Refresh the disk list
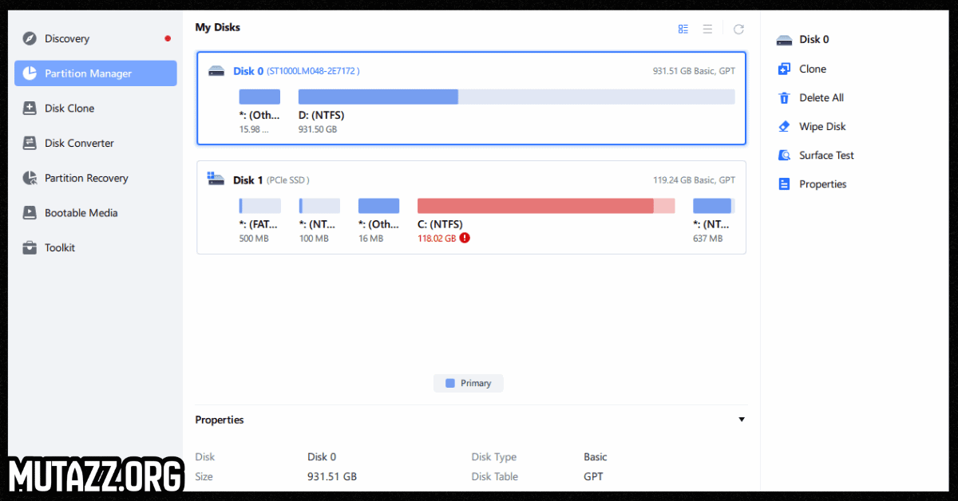This screenshot has height=501, width=958. [x=738, y=29]
